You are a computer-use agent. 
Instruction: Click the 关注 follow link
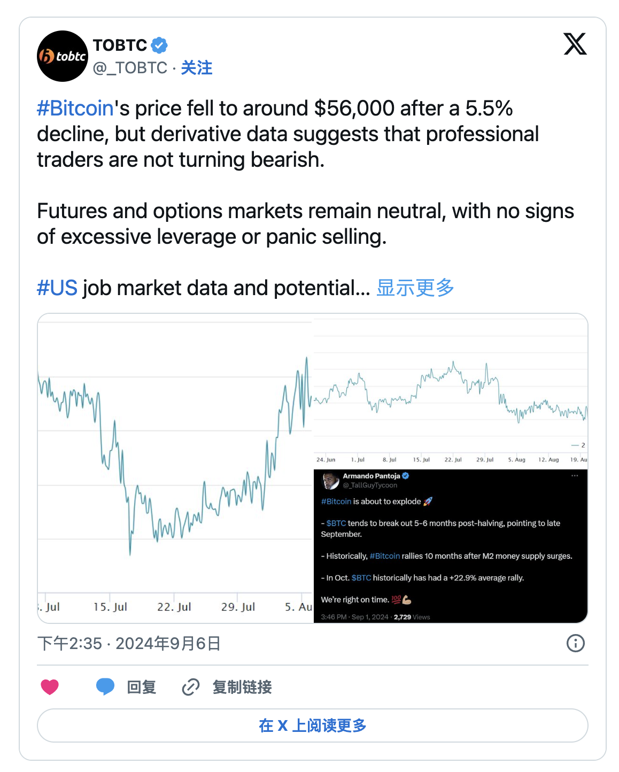click(197, 68)
